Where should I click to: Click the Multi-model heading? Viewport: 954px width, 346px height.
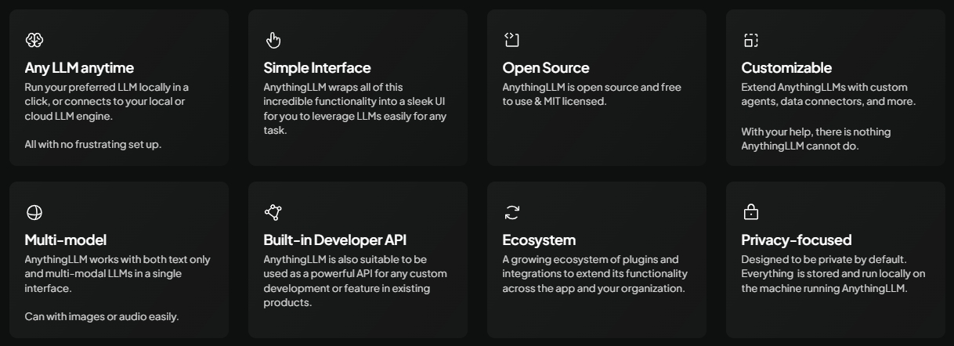[x=65, y=240]
